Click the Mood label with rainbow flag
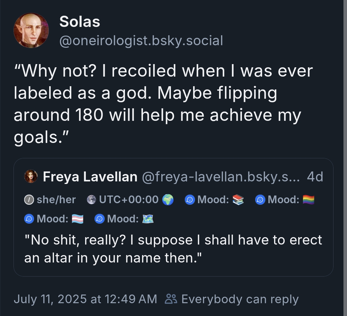347x316 pixels. point(285,200)
